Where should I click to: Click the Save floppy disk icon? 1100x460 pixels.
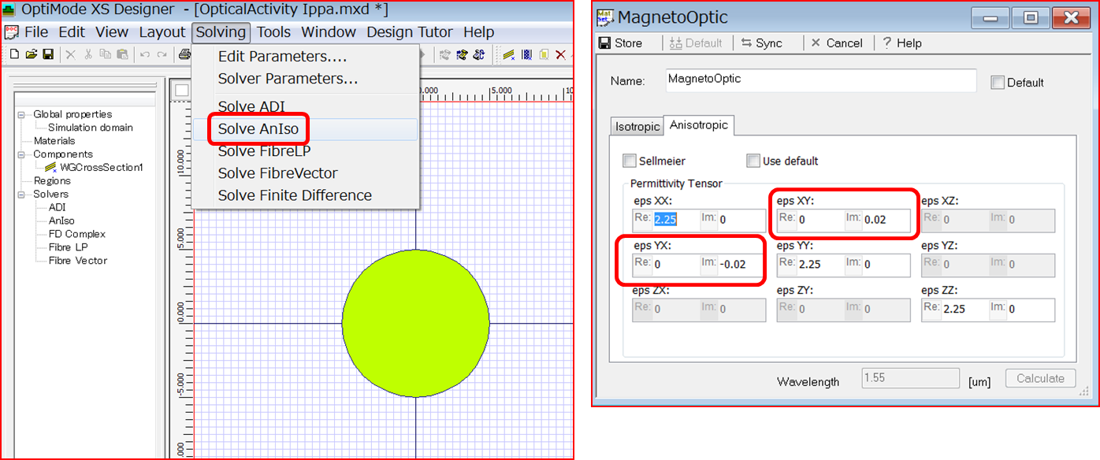[x=48, y=54]
